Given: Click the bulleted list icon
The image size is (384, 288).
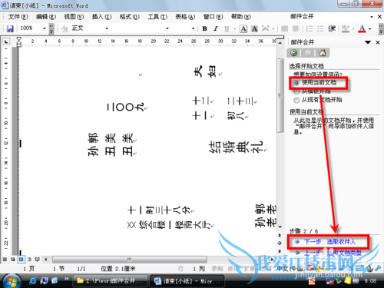Looking at the screenshot, I should point(320,28).
